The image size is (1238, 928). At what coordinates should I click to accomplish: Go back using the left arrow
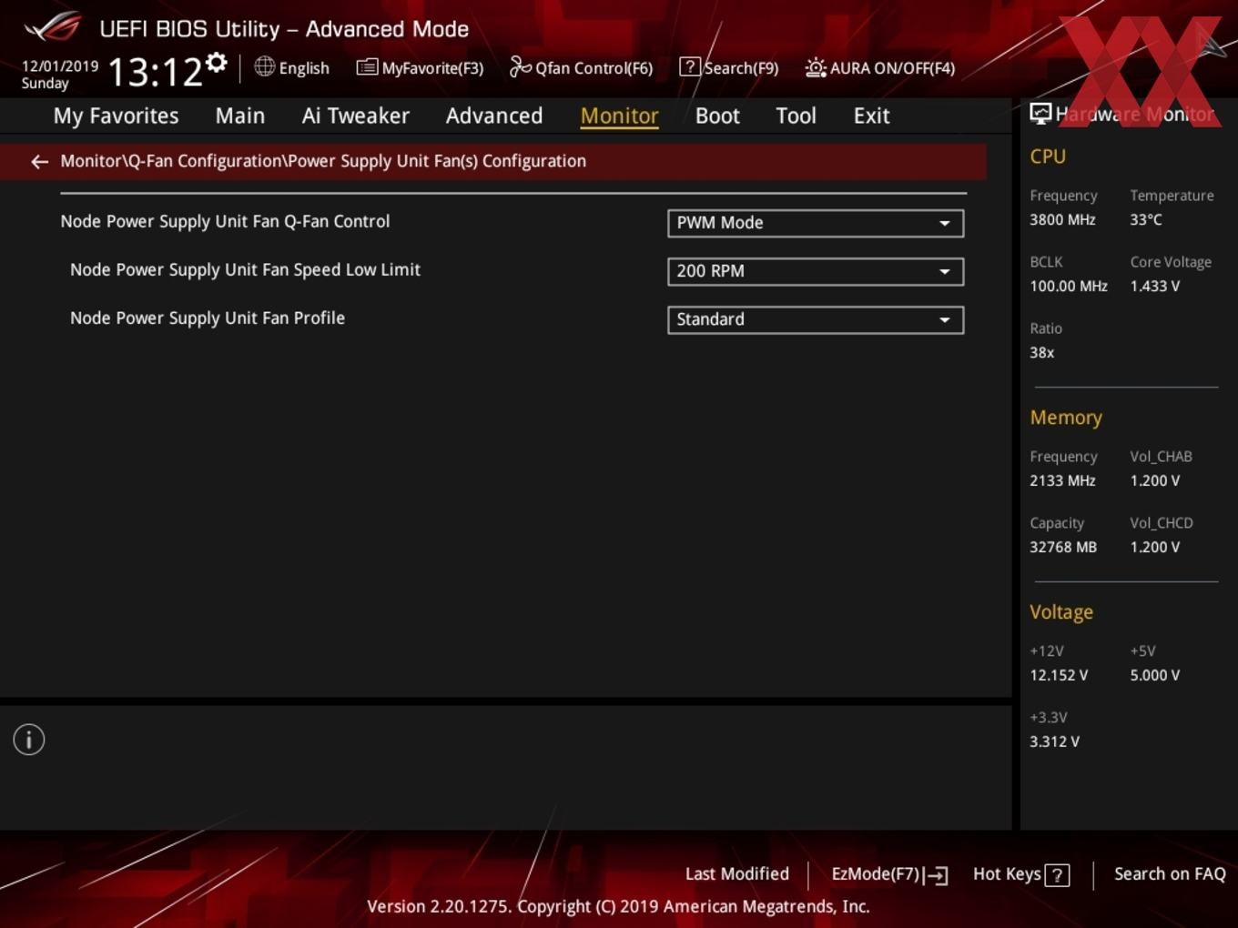click(x=39, y=162)
